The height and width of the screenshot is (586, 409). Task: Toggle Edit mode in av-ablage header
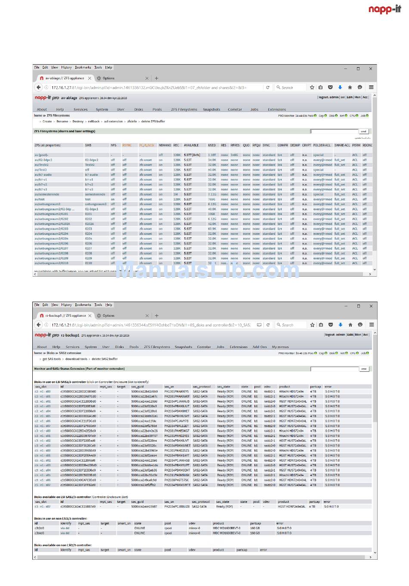coord(350,97)
